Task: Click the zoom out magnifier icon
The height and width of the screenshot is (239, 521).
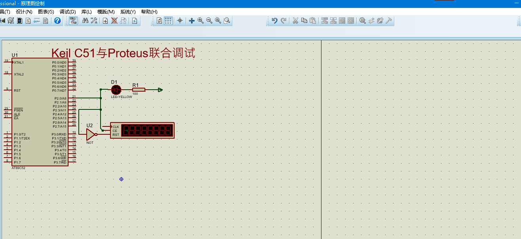Action: [x=209, y=21]
